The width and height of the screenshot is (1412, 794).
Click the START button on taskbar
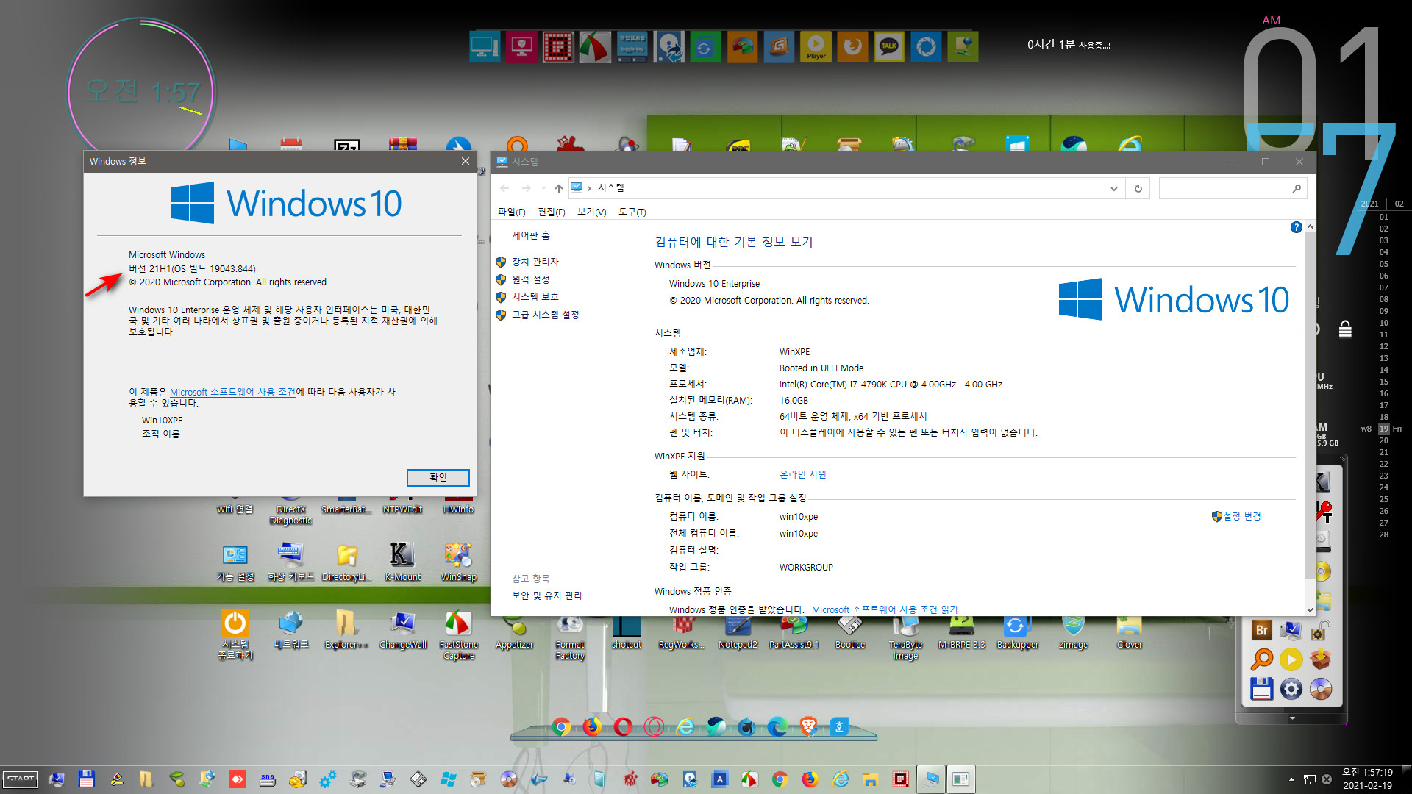20,779
